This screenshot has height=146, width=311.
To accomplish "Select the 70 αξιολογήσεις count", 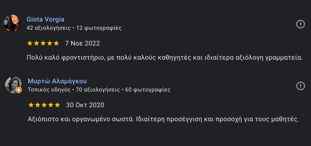I will 98,90.
